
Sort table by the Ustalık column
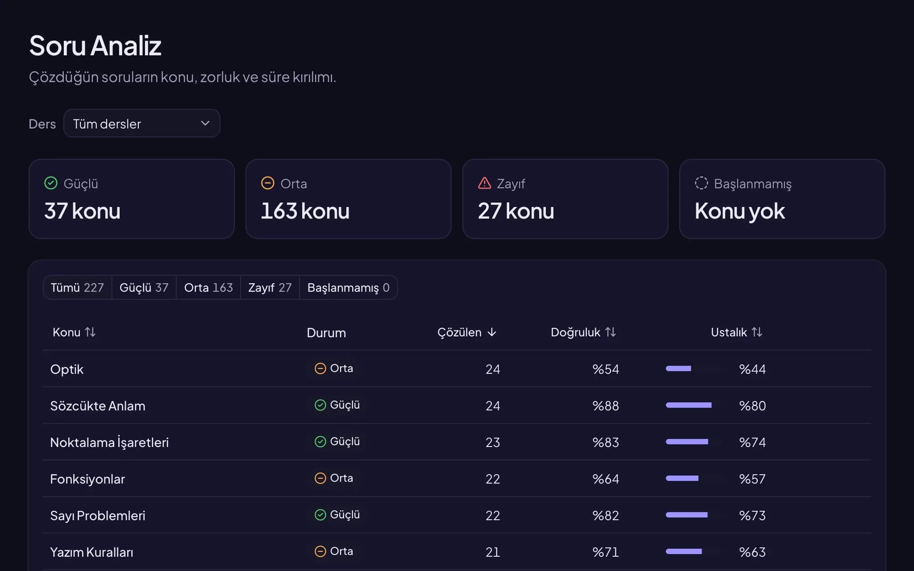[x=737, y=332]
